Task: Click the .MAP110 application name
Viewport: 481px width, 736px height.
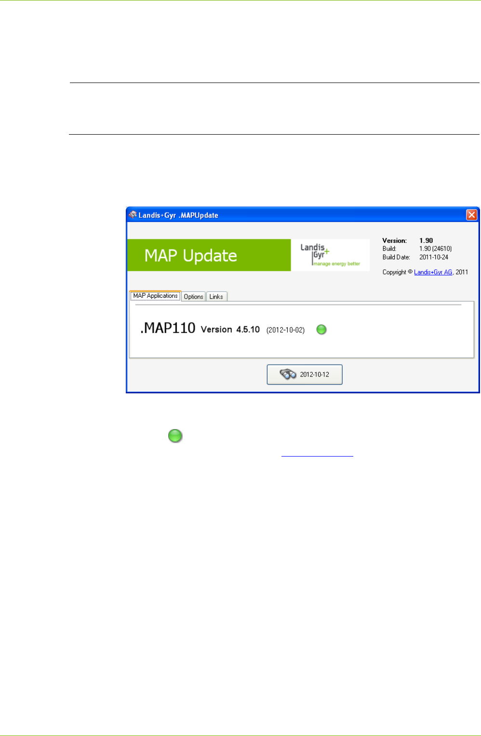Action: (x=168, y=328)
